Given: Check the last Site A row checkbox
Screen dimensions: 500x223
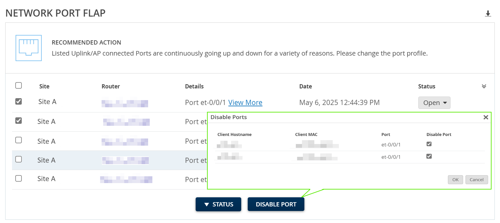Looking at the screenshot, I should pos(19,178).
